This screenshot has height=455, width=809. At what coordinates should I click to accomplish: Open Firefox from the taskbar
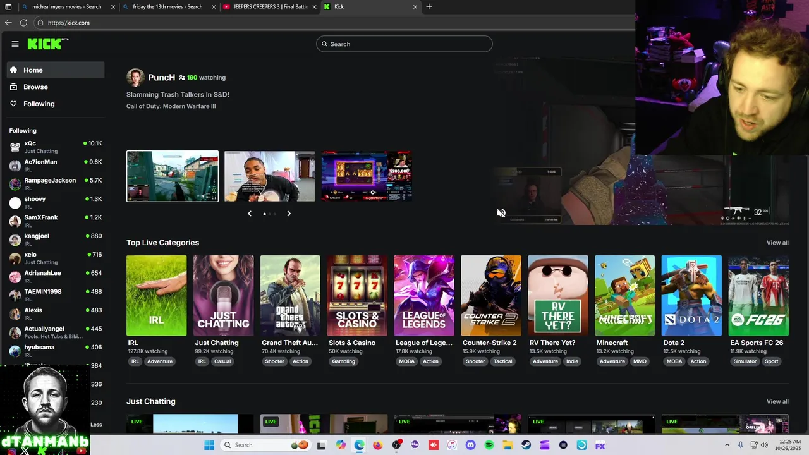coord(377,445)
